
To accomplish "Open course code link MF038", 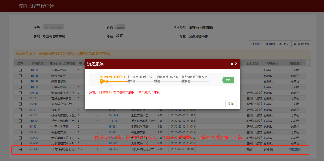I will (34, 115).
